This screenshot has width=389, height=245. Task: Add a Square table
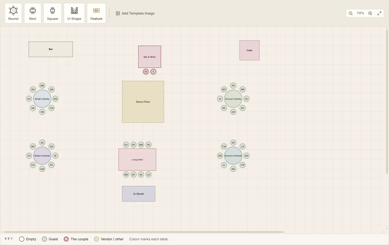[x=53, y=13]
